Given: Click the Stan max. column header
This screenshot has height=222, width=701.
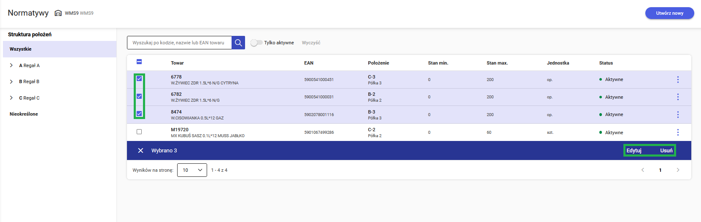Looking at the screenshot, I should (x=497, y=63).
